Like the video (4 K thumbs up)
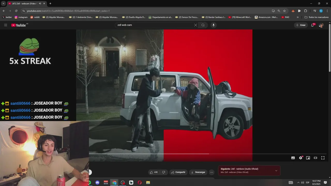The height and width of the screenshot is (186, 331). pyautogui.click(x=154, y=172)
